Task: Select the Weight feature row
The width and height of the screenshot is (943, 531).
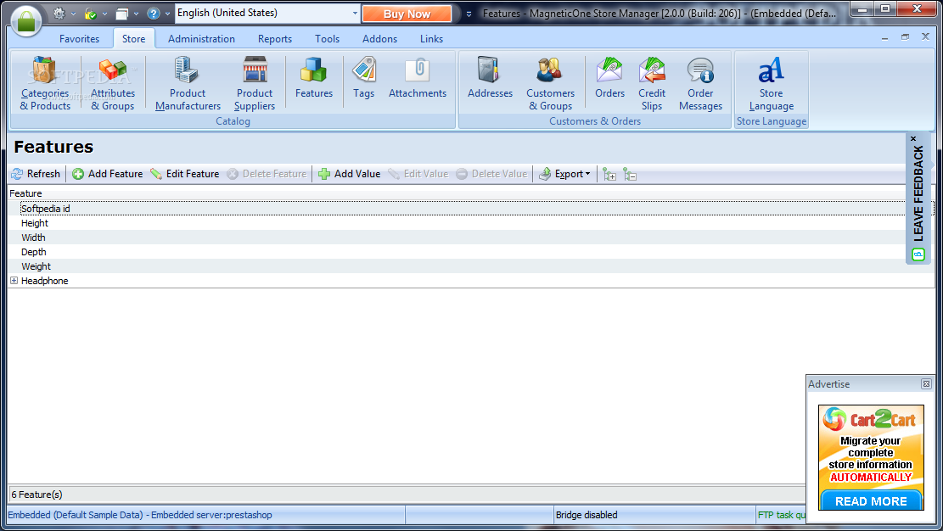Action: coord(472,266)
